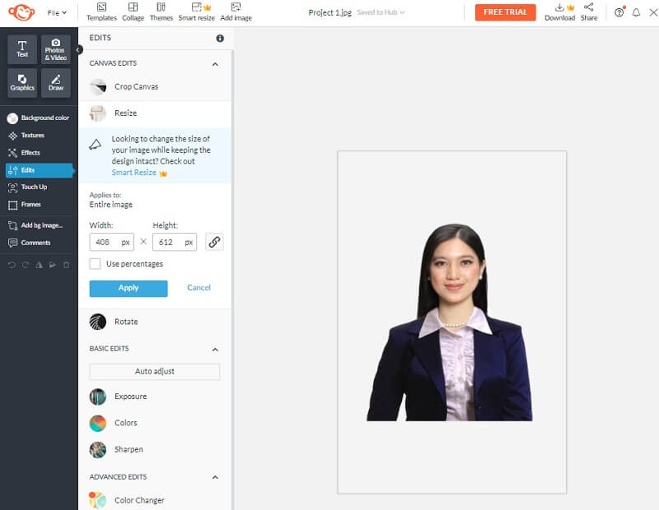This screenshot has width=659, height=510.
Task: Click the Width input field
Action: tap(105, 242)
